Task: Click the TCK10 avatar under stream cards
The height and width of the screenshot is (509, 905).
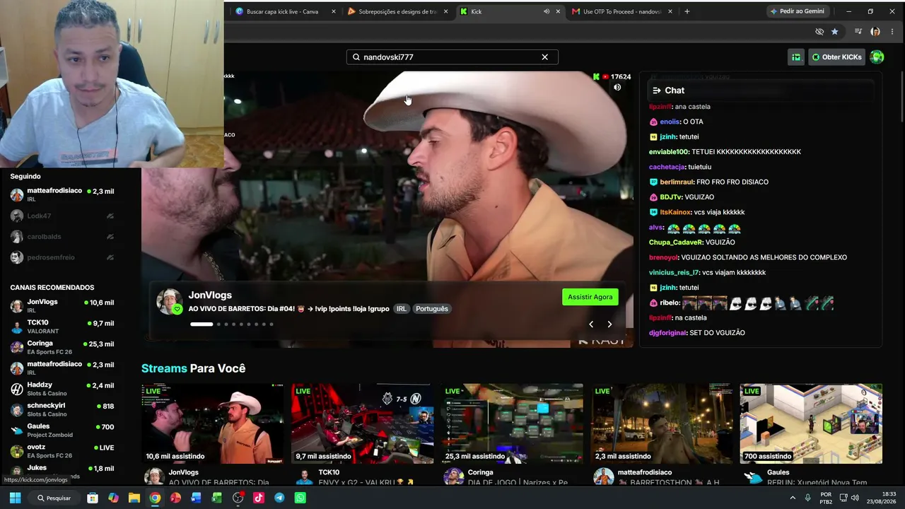Action: [304, 477]
